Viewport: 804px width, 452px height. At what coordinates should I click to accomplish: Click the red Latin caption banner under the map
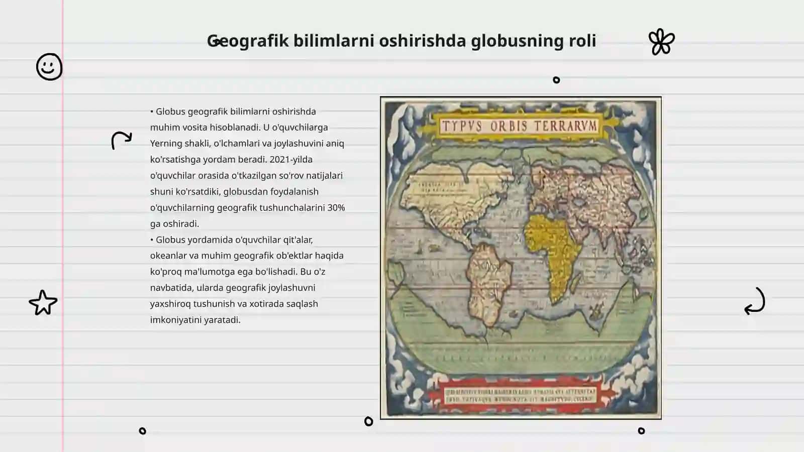click(521, 395)
